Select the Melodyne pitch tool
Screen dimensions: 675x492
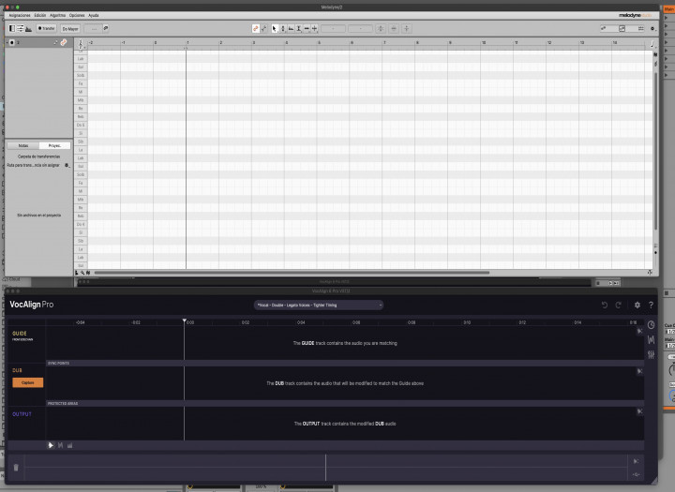(x=283, y=28)
